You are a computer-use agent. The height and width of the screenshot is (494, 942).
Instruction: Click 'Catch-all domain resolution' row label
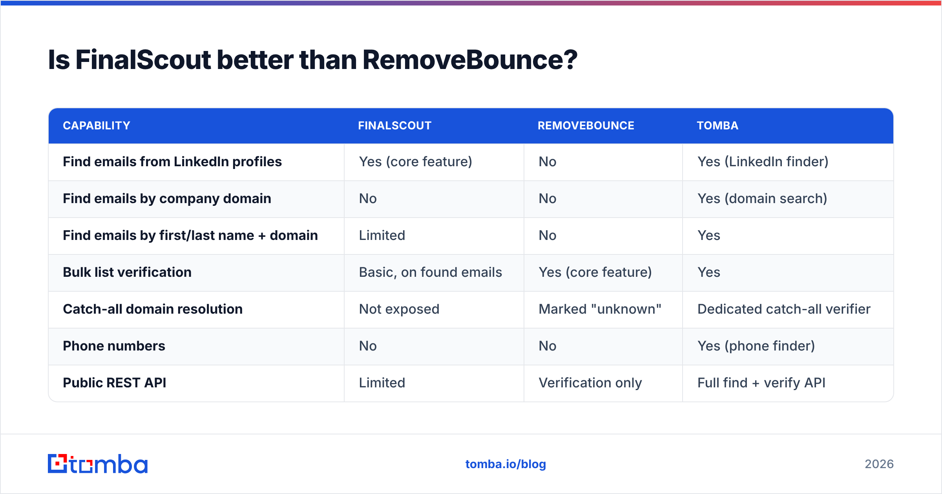click(153, 309)
